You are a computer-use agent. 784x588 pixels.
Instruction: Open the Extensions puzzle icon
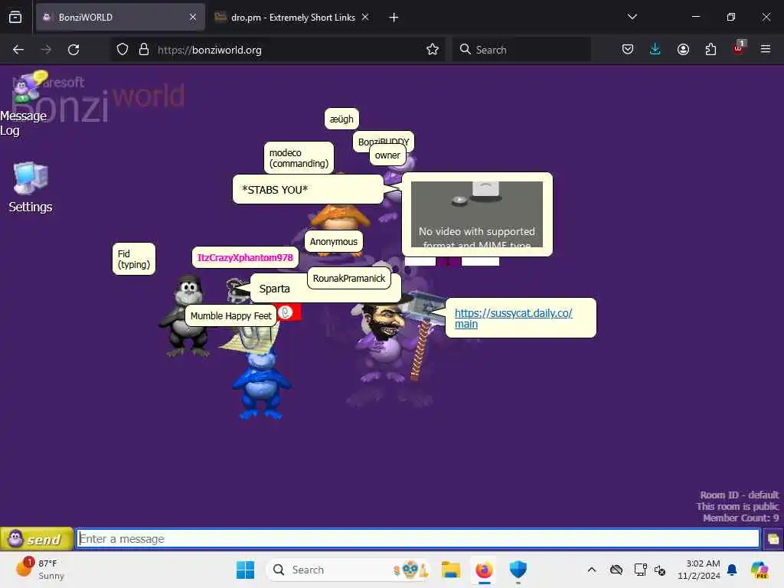click(710, 49)
